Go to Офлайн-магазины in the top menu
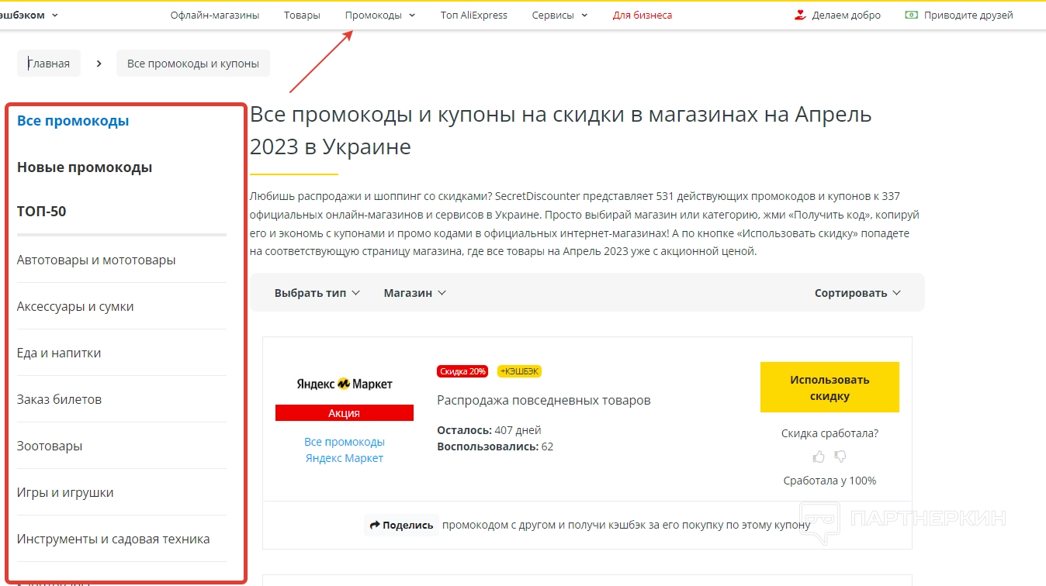Viewport: 1046px width, 586px height. pyautogui.click(x=215, y=15)
